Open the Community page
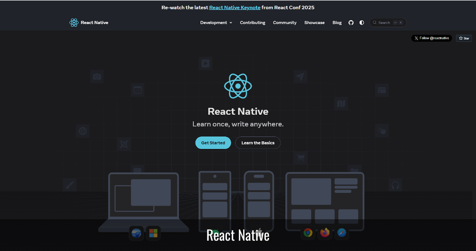 (285, 23)
